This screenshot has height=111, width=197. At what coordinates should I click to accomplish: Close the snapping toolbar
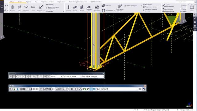pos(103,73)
